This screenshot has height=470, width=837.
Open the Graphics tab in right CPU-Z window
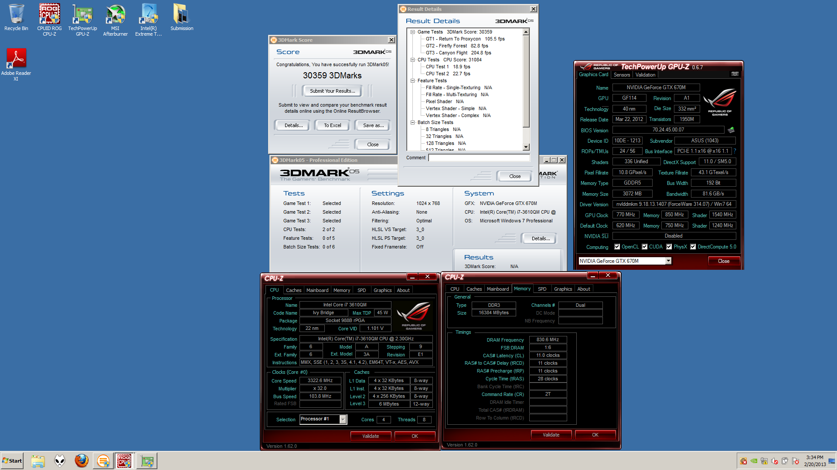tap(563, 289)
